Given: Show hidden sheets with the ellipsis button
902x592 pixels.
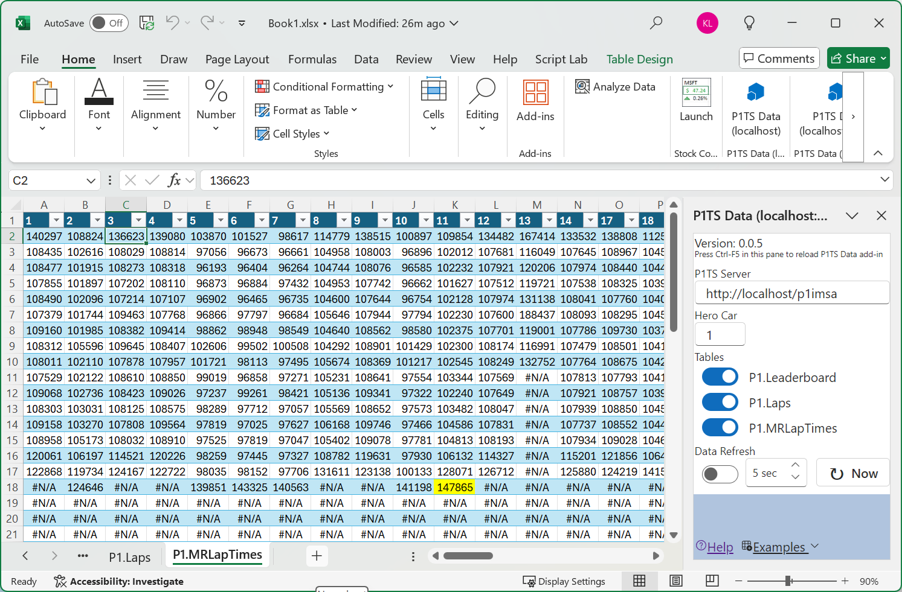Looking at the screenshot, I should [83, 556].
